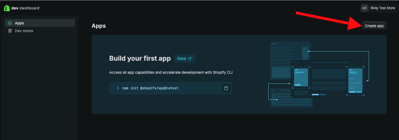Image resolution: width=399 pixels, height=140 pixels.
Task: Select the Apps grid icon in sidebar
Action: tap(10, 23)
